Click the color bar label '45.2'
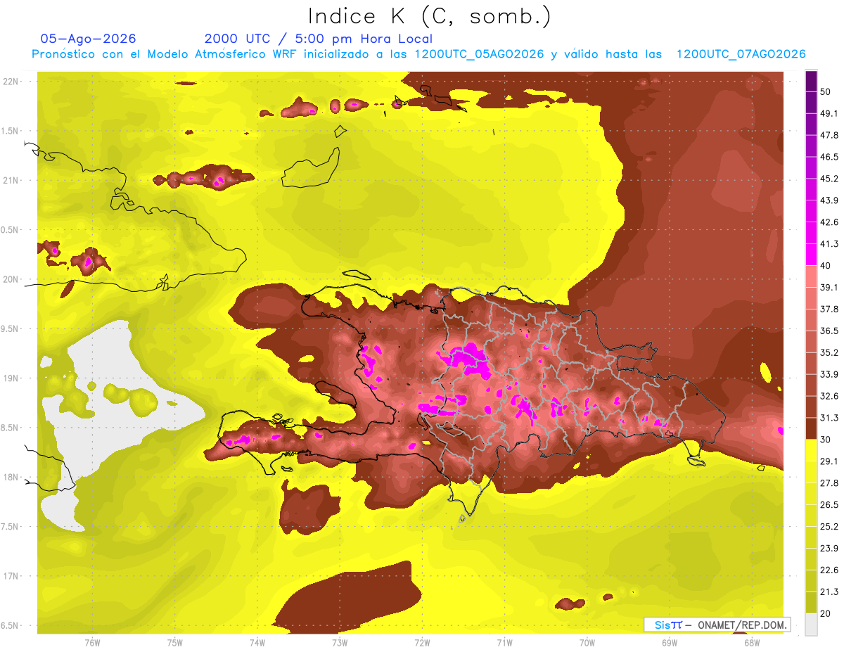Image resolution: width=844 pixels, height=652 pixels. [829, 179]
